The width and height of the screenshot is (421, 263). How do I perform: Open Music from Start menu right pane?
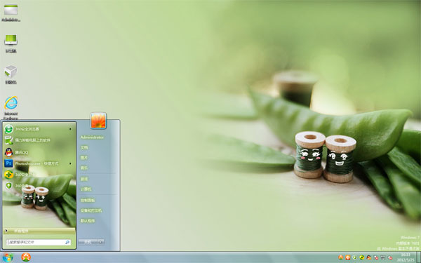pyautogui.click(x=84, y=168)
